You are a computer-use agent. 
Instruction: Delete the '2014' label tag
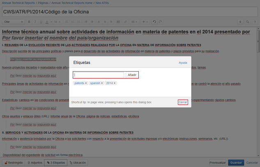pos(115,83)
